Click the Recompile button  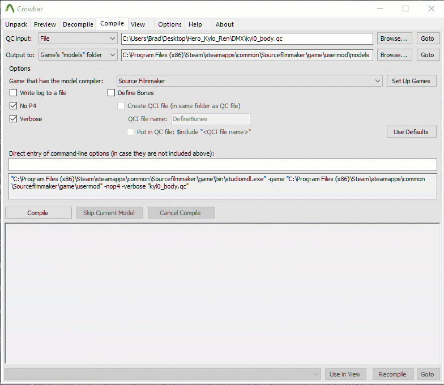(x=393, y=374)
